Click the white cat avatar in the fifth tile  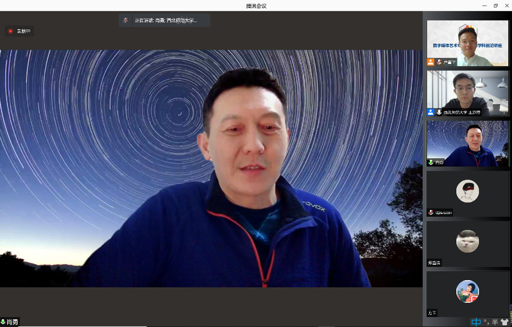click(467, 241)
